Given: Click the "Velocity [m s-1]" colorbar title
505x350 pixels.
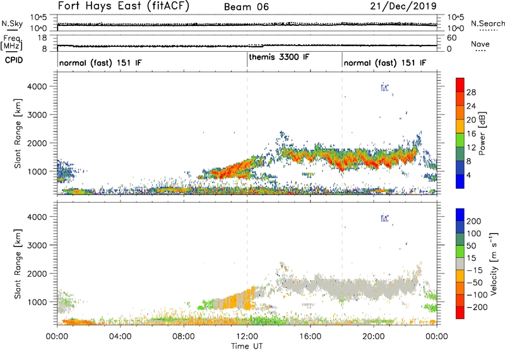Looking at the screenshot, I should click(x=494, y=263).
